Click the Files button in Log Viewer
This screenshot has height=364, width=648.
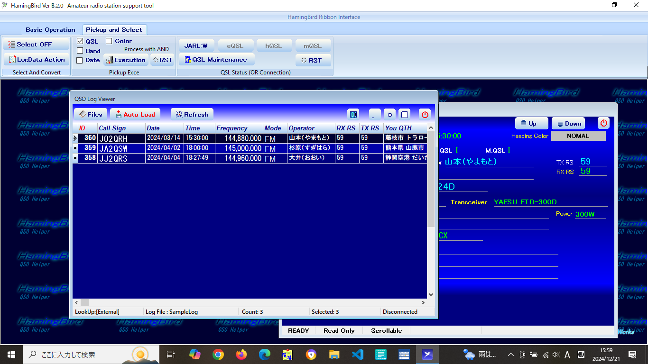91,114
